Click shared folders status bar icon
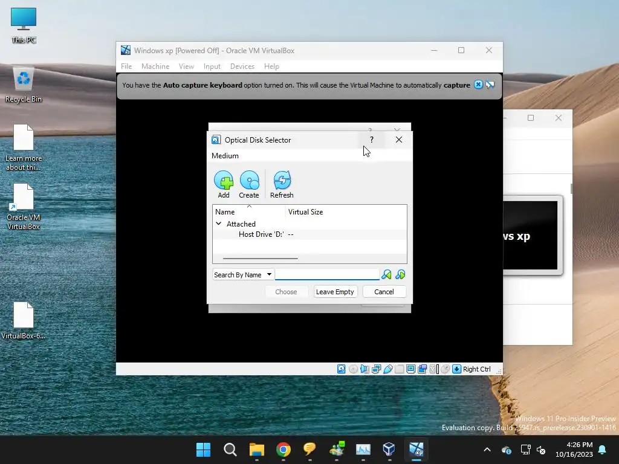The image size is (619, 464). pos(399,369)
